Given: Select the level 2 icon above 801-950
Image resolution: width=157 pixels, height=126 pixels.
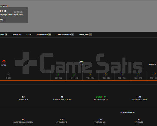Looking at the screenshot, I should point(58,74).
